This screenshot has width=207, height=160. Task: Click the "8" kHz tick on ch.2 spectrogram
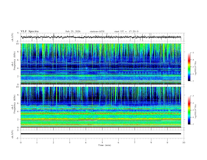point(18,95)
